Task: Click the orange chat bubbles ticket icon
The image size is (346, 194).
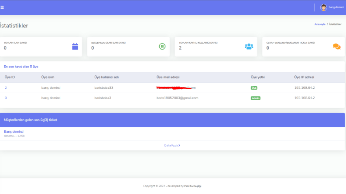Action: point(337,47)
